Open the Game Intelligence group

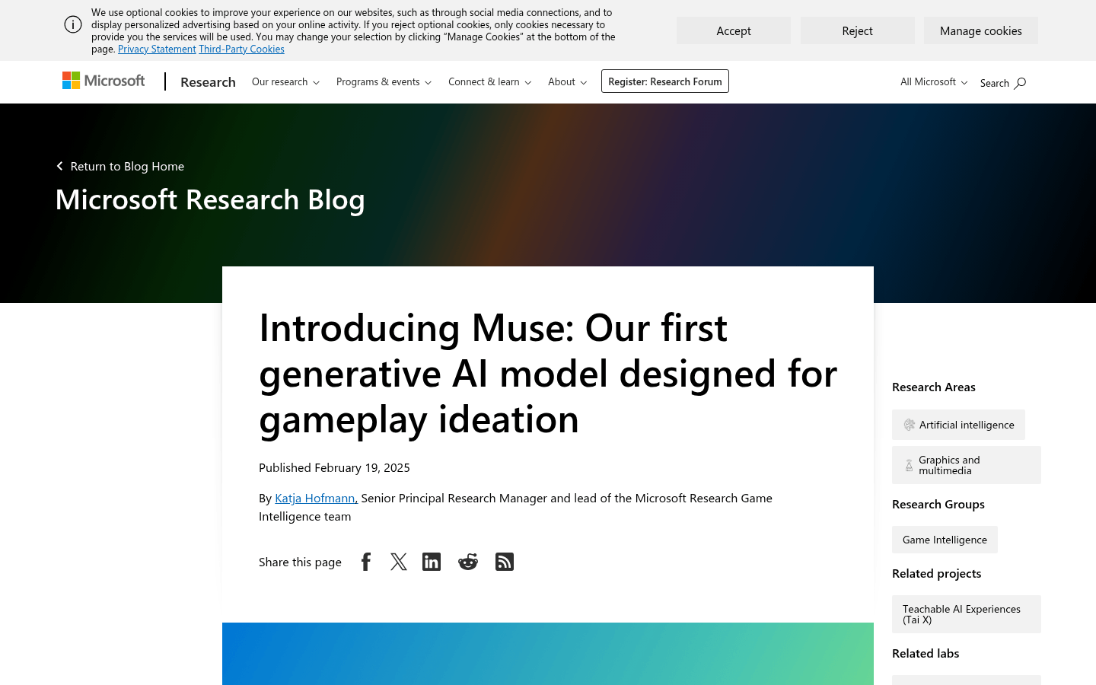[x=945, y=540]
